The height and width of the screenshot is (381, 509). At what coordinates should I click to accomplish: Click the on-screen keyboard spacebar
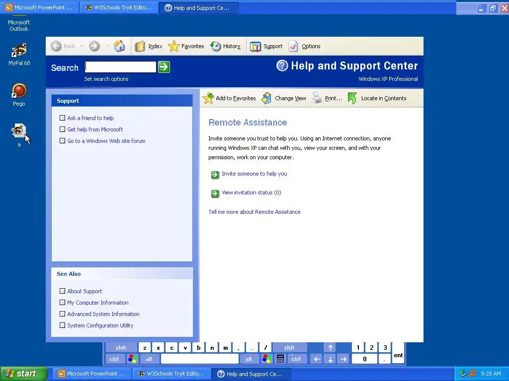200,359
